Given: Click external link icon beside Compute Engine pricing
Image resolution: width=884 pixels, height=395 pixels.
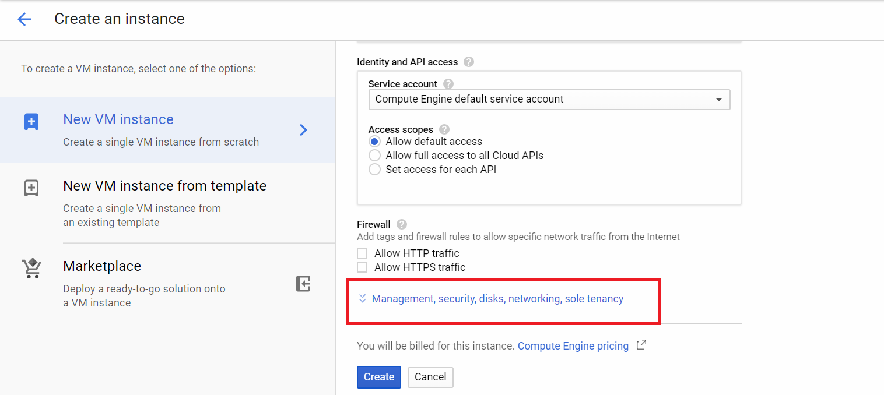Looking at the screenshot, I should click(x=641, y=345).
